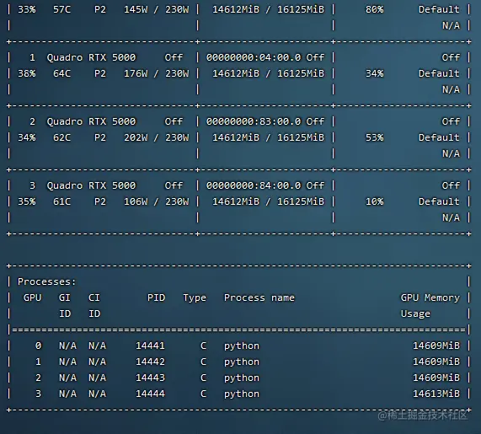Select the Process name column header
This screenshot has width=481, height=434.
259,297
